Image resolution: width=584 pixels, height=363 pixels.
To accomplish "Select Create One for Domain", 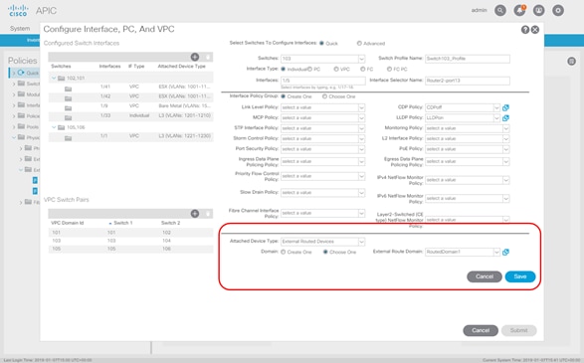I will tap(284, 252).
